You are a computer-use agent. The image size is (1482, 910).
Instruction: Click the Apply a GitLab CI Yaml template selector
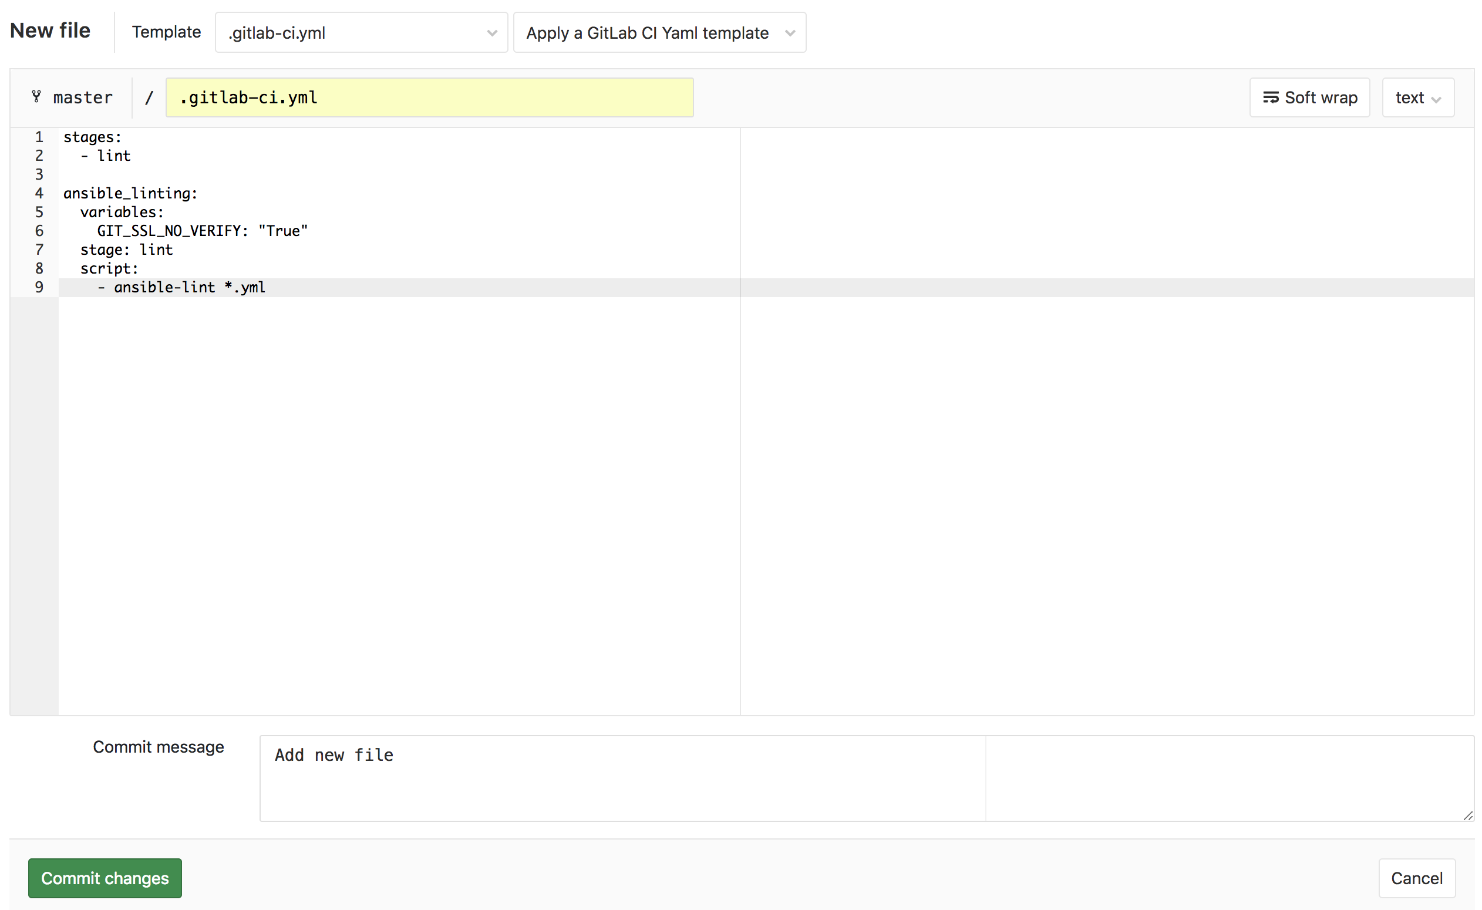[656, 32]
